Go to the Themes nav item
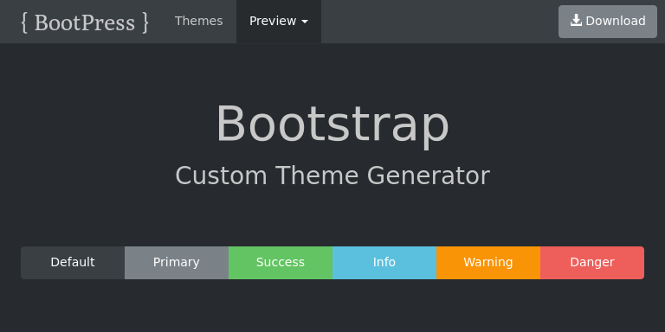Viewport: 665px width, 332px height. 198,21
